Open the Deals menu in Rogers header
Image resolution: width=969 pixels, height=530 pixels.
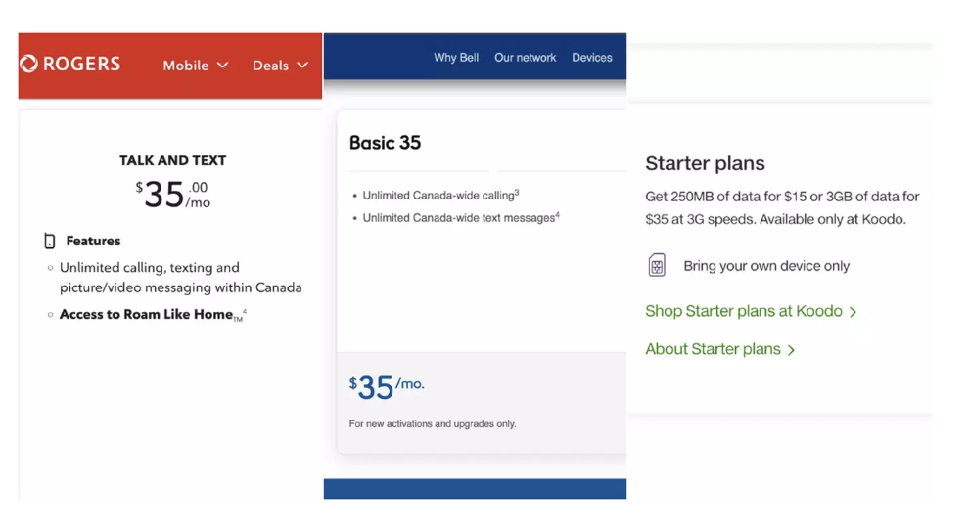pos(280,65)
